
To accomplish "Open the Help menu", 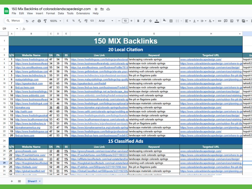I will click(x=96, y=13).
